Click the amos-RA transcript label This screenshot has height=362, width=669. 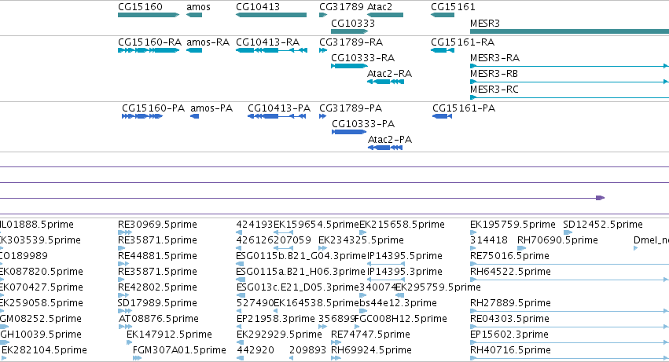(208, 42)
